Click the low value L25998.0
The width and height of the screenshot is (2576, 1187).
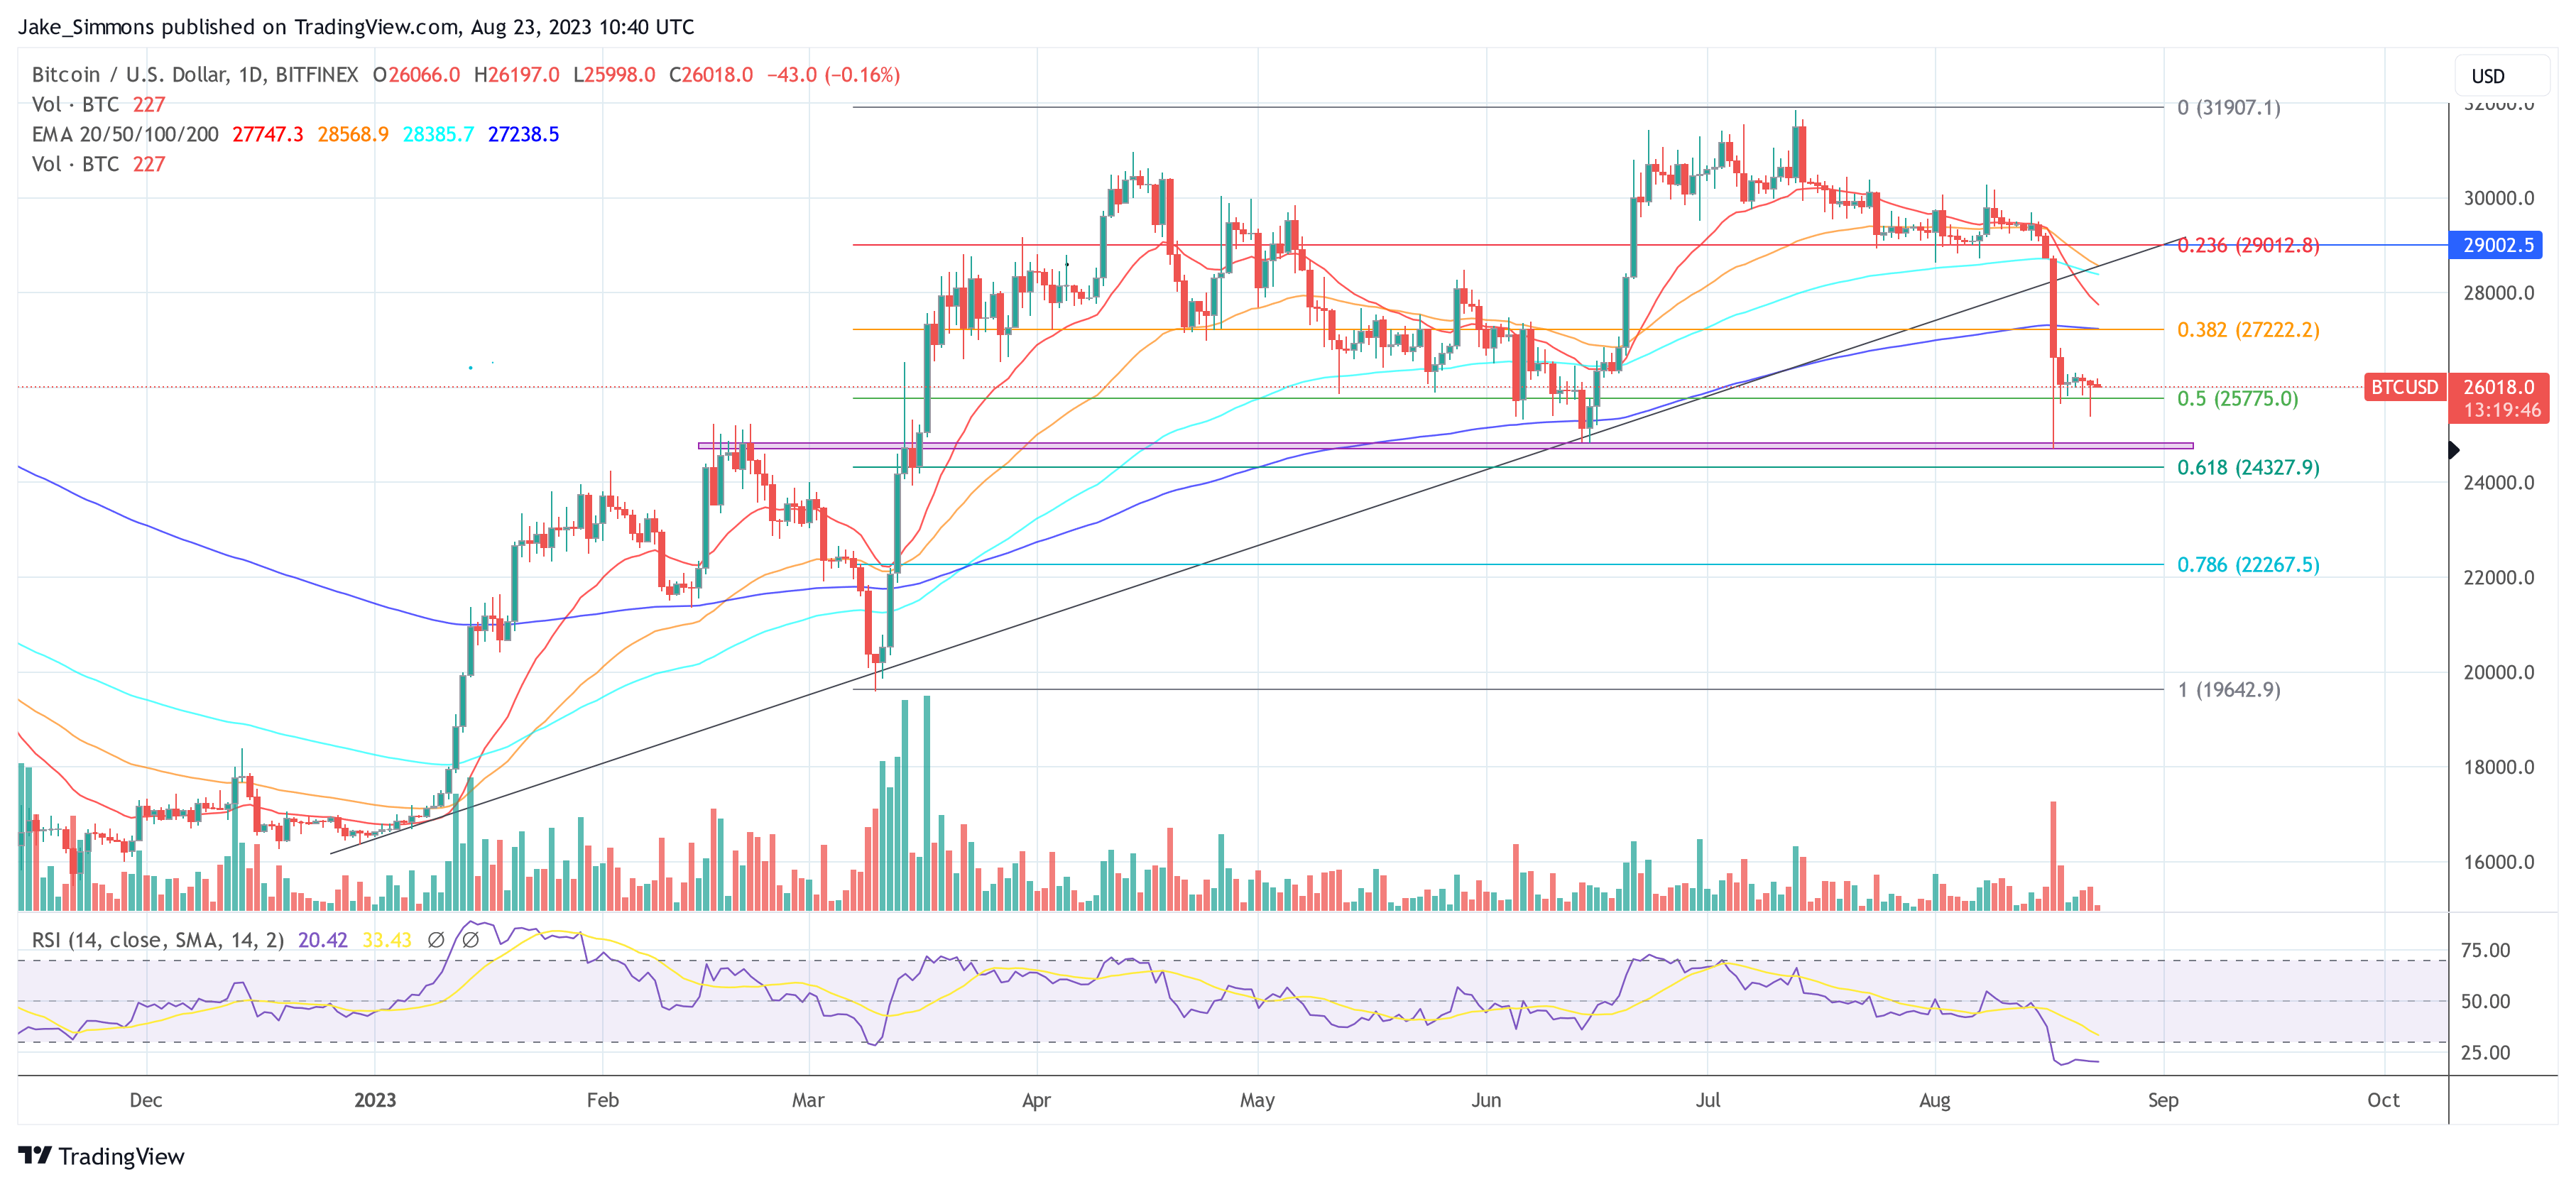pos(614,75)
